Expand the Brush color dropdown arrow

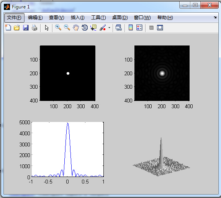click(110, 28)
